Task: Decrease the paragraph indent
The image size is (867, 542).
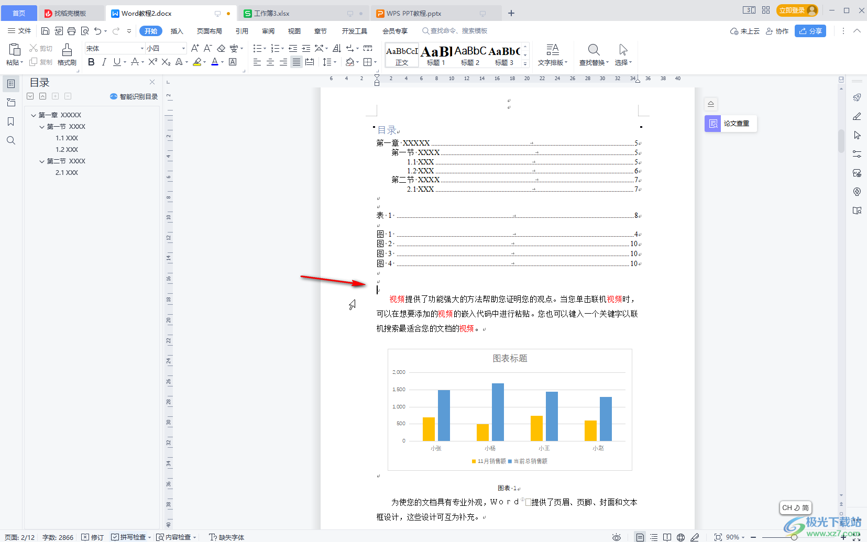Action: click(293, 48)
